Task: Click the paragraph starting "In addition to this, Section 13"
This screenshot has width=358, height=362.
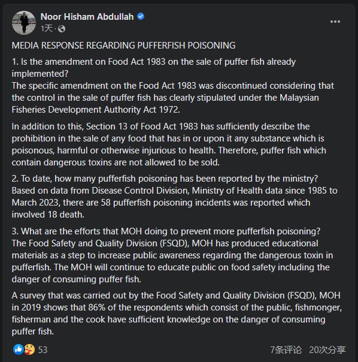Action: [x=169, y=144]
